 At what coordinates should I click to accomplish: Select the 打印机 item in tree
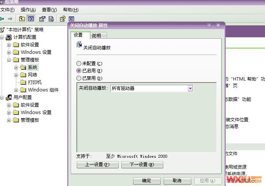coord(35,82)
